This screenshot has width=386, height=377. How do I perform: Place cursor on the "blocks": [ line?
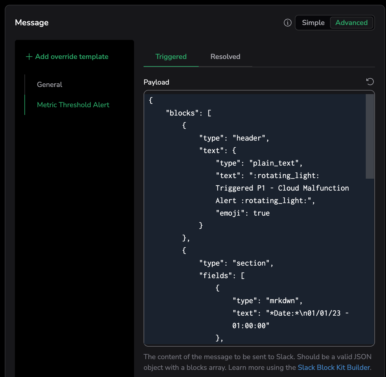tap(189, 113)
